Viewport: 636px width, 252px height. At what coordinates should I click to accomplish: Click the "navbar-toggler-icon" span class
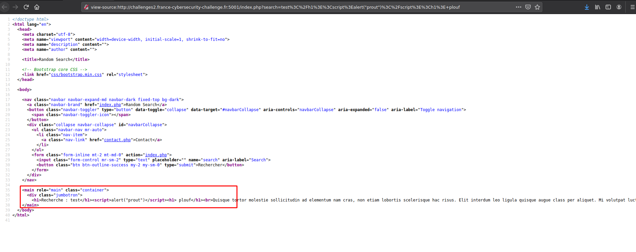point(86,115)
